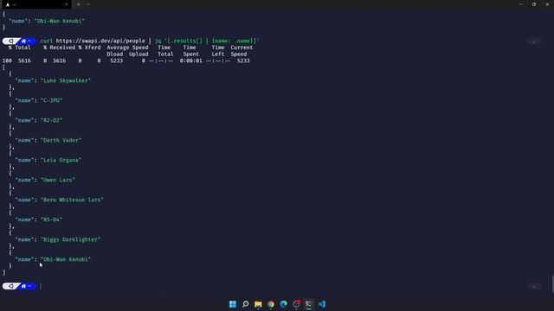Click the swapi.dev URL in command
554x311 pixels.
click(x=100, y=41)
